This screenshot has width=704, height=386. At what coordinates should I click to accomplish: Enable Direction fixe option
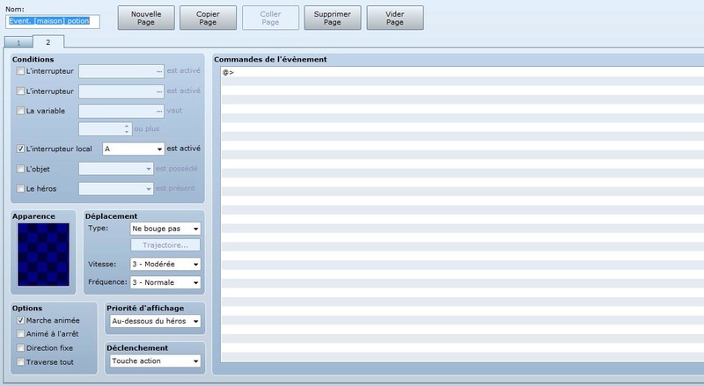pyautogui.click(x=20, y=347)
